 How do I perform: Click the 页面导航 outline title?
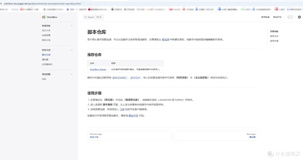(x=274, y=31)
